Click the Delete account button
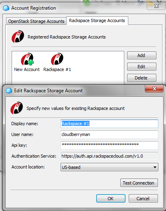 click(x=142, y=78)
